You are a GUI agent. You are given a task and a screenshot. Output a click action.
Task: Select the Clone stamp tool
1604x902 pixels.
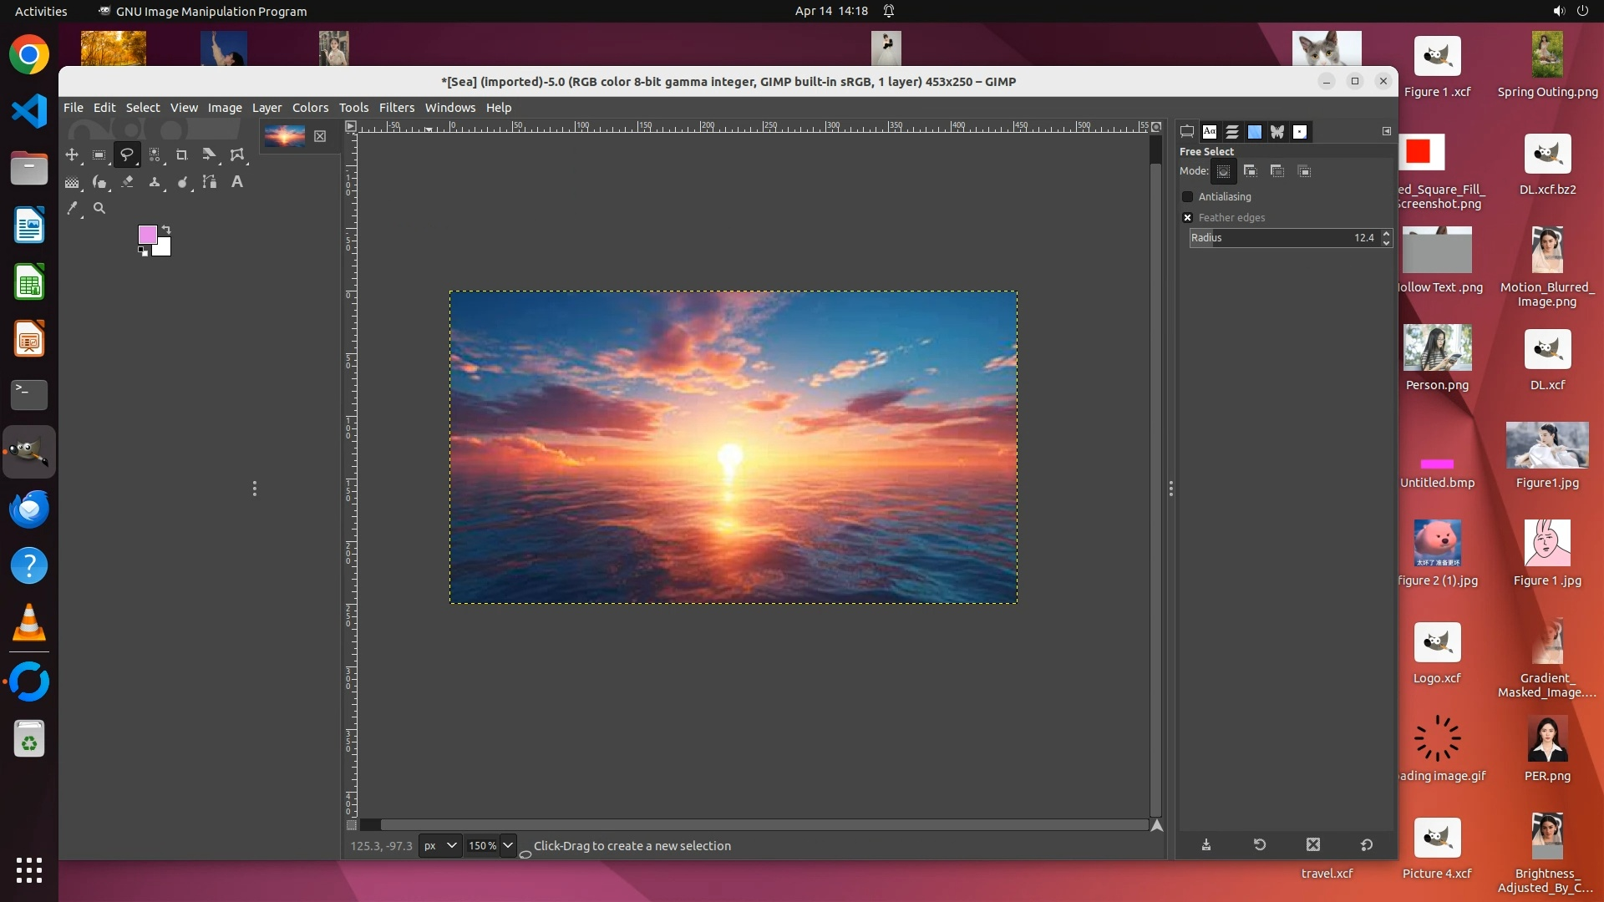tap(155, 181)
